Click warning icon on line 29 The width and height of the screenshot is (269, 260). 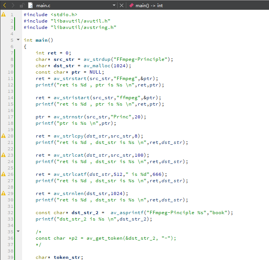point(4,193)
